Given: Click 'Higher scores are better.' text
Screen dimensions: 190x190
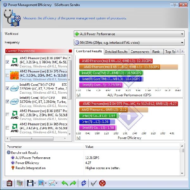Looking at the screenshot, I should click(x=103, y=168).
